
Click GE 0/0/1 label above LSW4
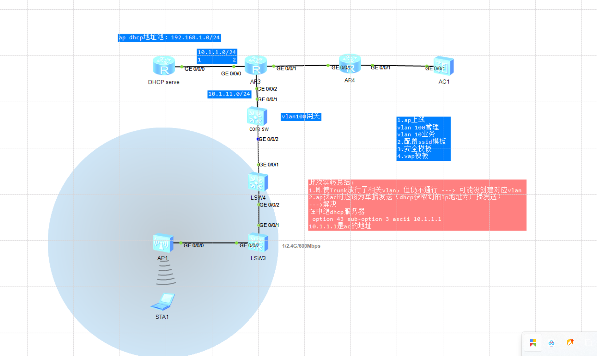(269, 165)
